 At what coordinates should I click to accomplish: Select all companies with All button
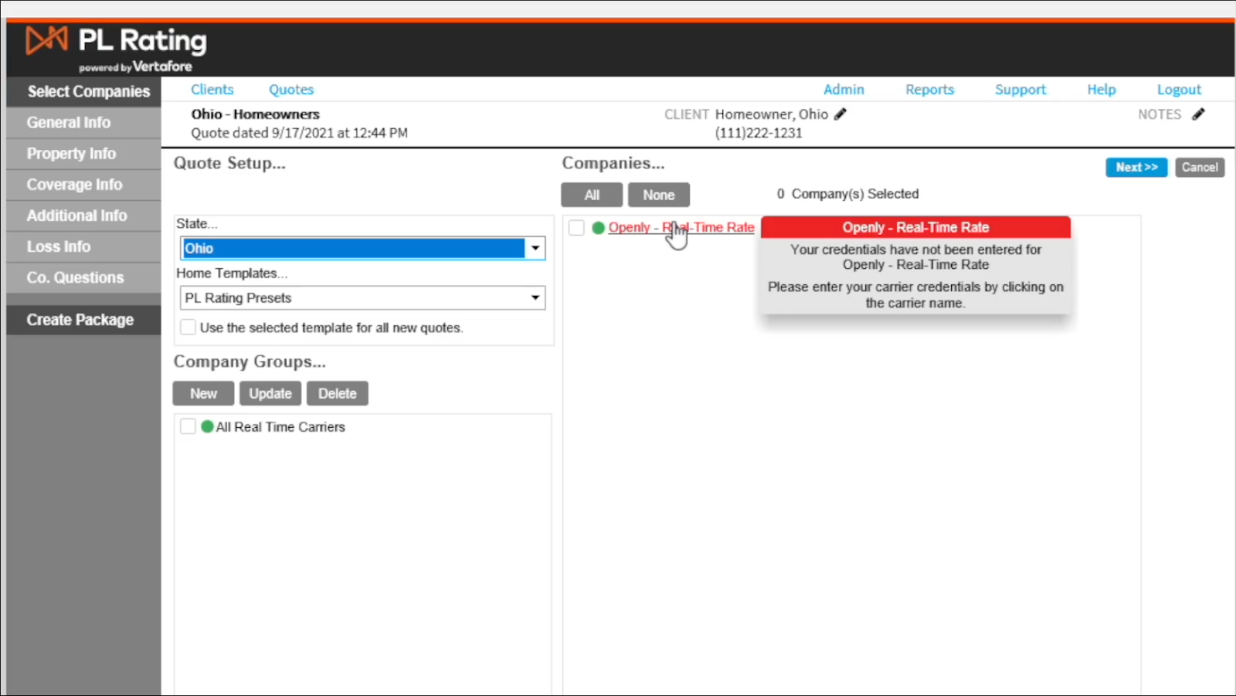coord(592,195)
